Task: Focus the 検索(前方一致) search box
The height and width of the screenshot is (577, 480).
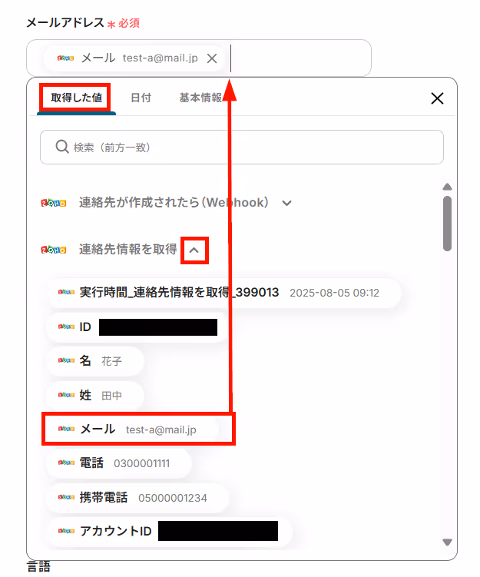Action: coord(242,148)
